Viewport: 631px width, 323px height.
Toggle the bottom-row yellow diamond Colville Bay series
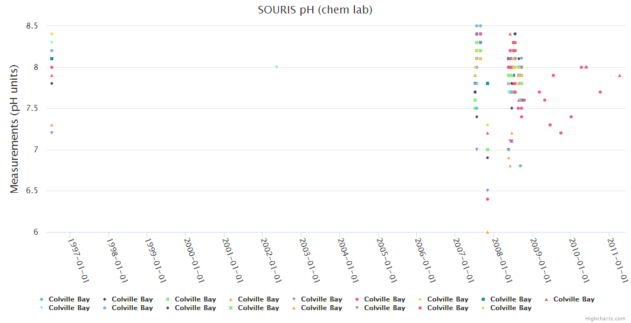coord(510,308)
